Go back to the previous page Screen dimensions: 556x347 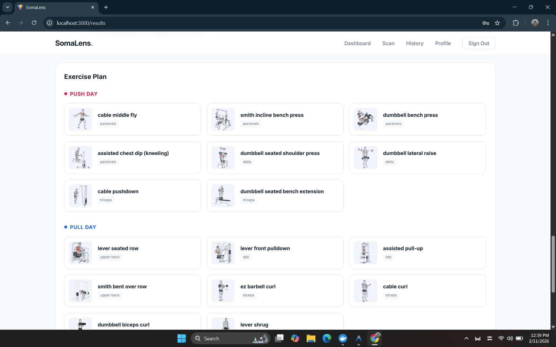(x=8, y=23)
